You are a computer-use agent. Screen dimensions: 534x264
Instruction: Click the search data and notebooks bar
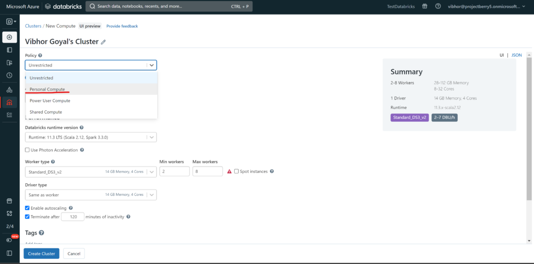click(x=169, y=6)
